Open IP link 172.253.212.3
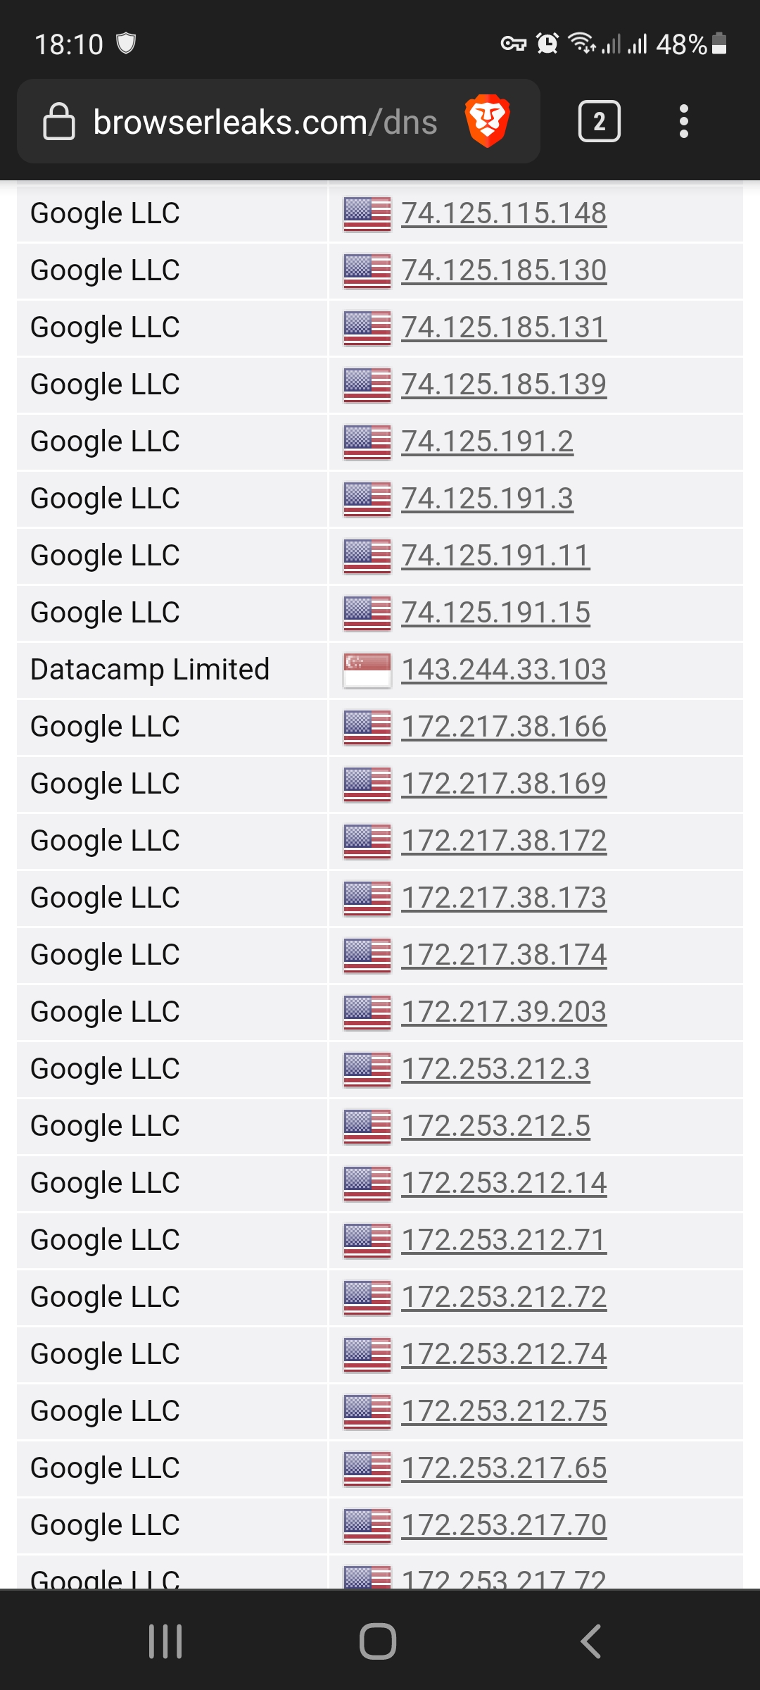Image resolution: width=760 pixels, height=1690 pixels. pyautogui.click(x=495, y=1069)
